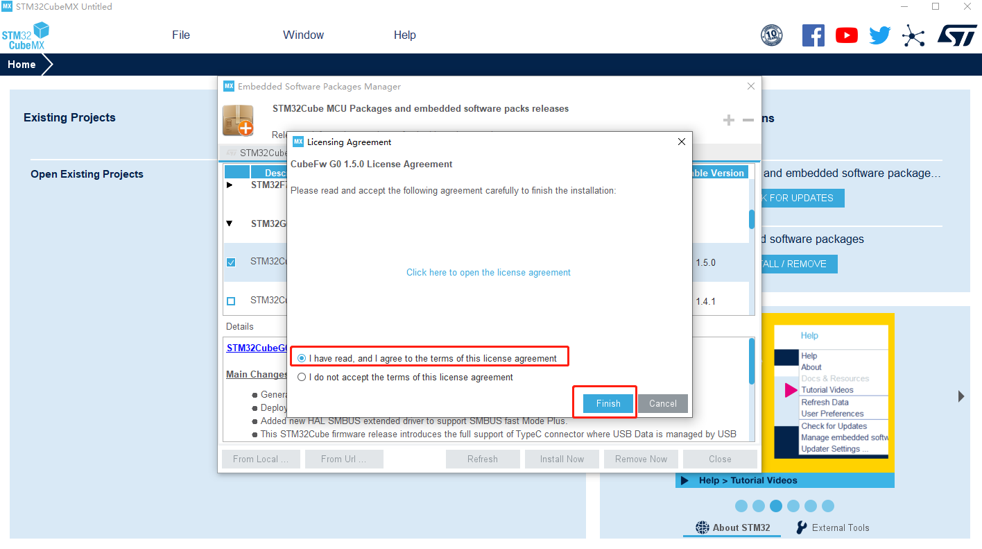Screen dimensions: 982x549
Task: Click the INSTALL / REMOVE button
Action: pyautogui.click(x=799, y=264)
